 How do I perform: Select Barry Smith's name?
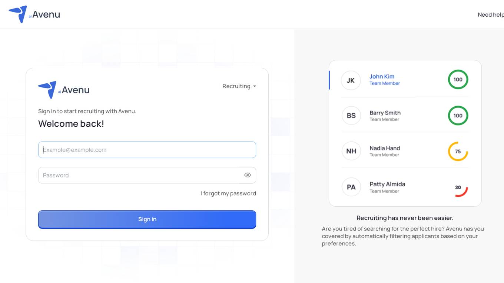point(385,113)
